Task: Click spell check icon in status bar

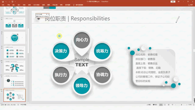Action: [x=18, y=105]
